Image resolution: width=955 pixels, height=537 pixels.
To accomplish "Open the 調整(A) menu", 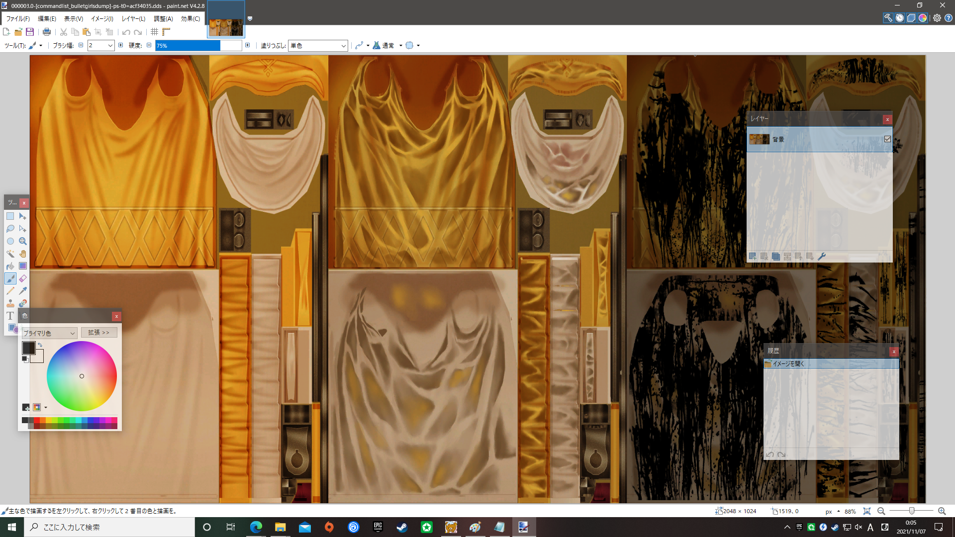I will (163, 19).
